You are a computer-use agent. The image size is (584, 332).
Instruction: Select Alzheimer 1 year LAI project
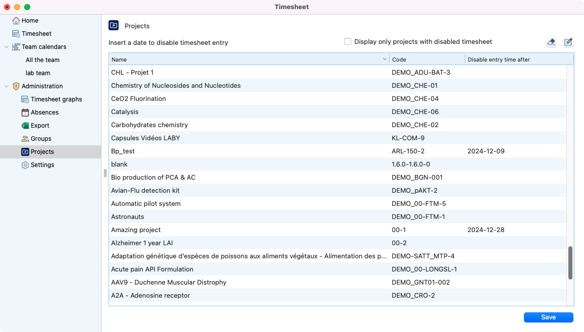[338, 243]
